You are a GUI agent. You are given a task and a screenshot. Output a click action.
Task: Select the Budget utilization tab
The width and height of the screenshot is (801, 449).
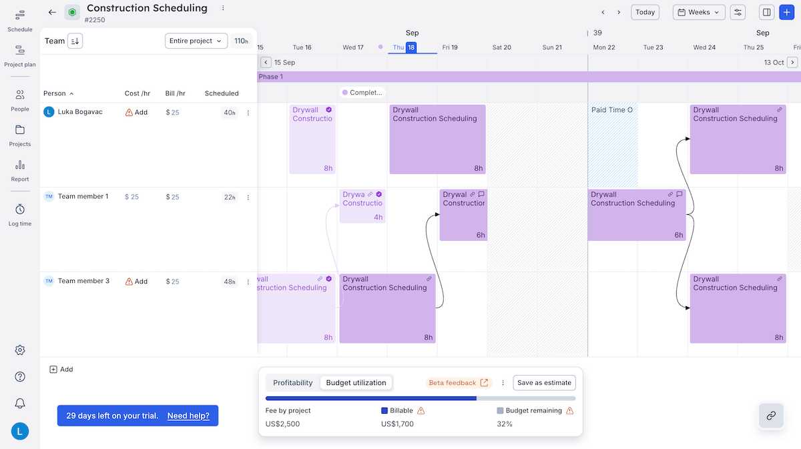(x=356, y=382)
